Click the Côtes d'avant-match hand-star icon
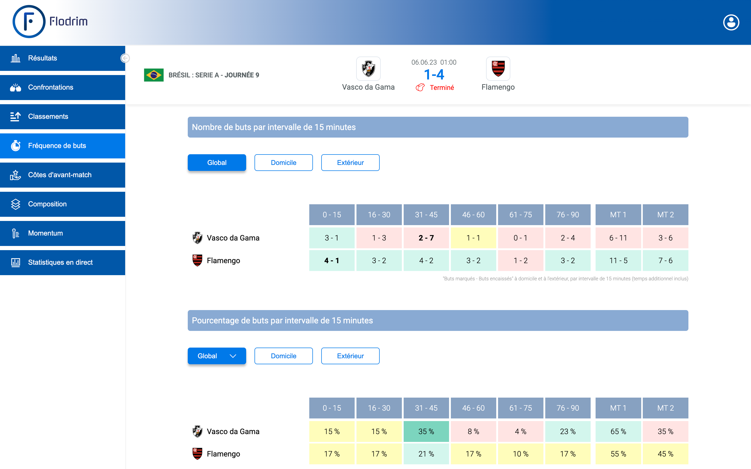Viewport: 751px width, 469px height. point(15,175)
